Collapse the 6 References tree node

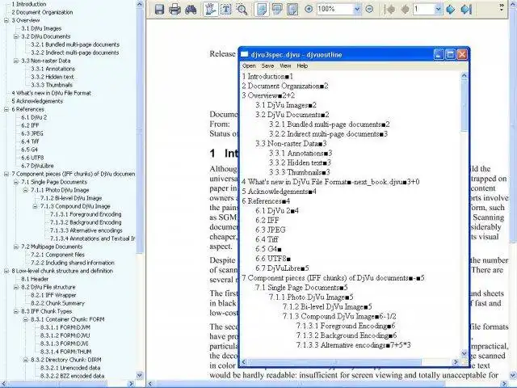pyautogui.click(x=6, y=109)
